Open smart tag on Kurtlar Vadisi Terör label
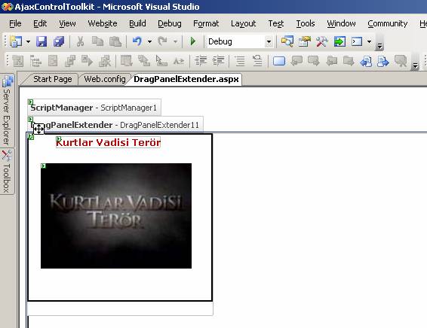This screenshot has width=427, height=328. [58, 138]
